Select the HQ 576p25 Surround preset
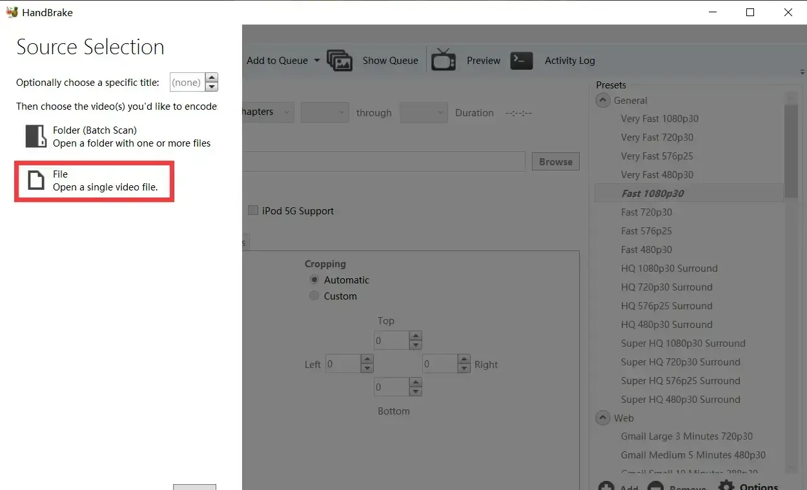This screenshot has height=490, width=807. (667, 306)
